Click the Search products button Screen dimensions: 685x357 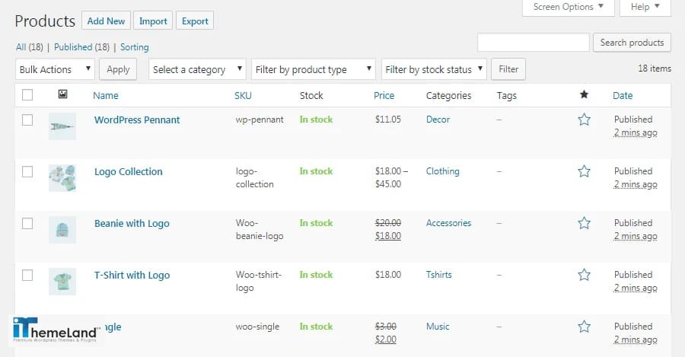point(632,43)
